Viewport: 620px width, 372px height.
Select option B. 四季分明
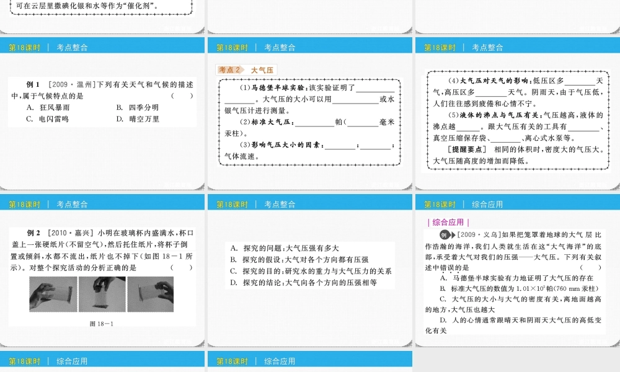(x=138, y=107)
